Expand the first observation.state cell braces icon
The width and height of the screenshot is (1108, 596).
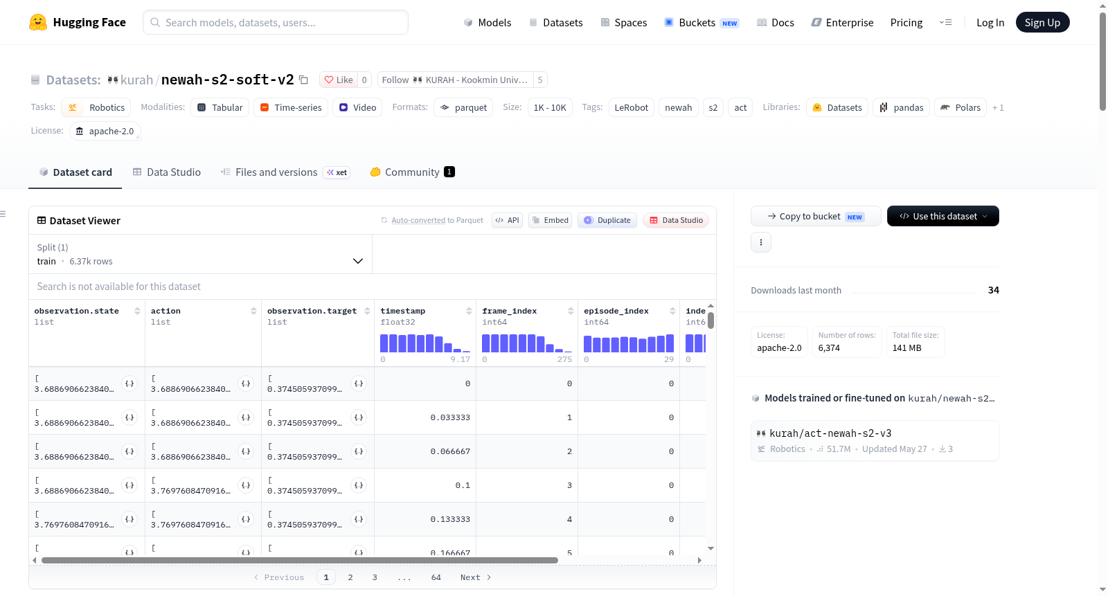pyautogui.click(x=129, y=383)
